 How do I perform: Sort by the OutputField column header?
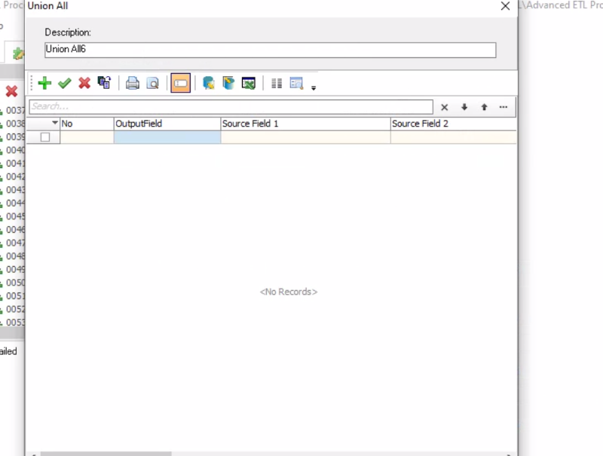click(167, 124)
